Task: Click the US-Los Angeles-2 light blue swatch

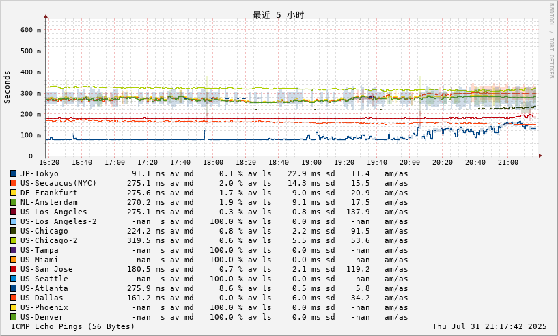Action: click(13, 221)
